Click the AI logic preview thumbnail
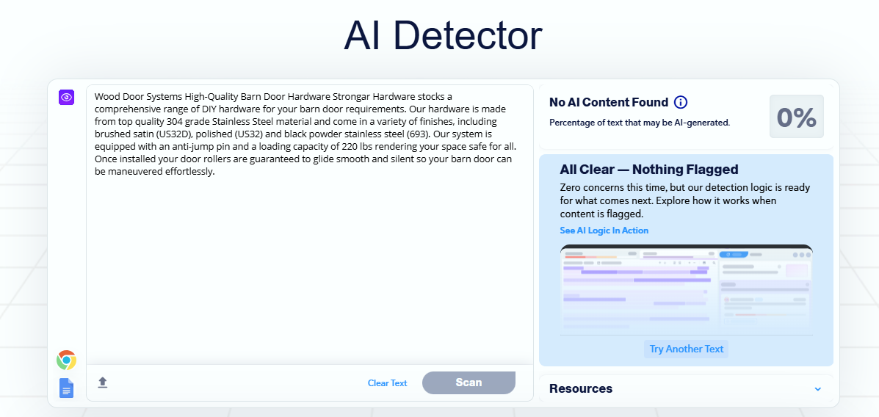 (686, 290)
